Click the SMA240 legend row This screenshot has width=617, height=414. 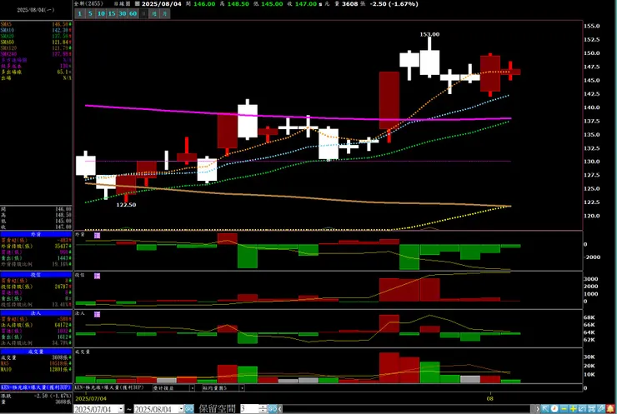36,54
